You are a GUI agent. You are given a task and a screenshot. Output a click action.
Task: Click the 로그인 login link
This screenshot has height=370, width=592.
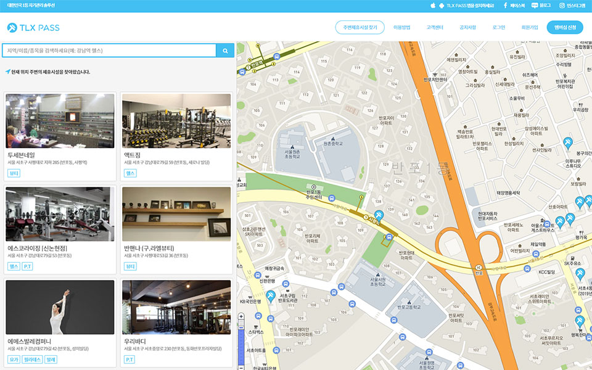coord(499,27)
